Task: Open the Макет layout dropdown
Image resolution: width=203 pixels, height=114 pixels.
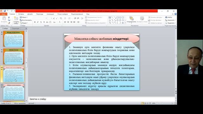Action: point(24,17)
